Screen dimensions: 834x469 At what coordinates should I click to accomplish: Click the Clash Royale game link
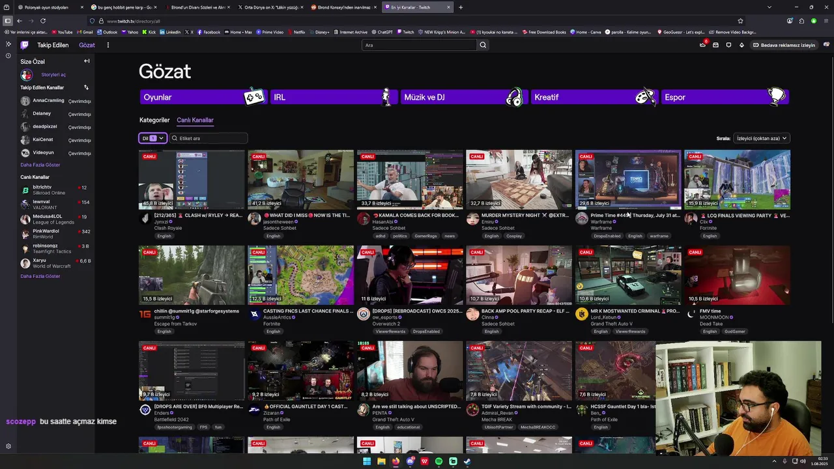click(168, 228)
